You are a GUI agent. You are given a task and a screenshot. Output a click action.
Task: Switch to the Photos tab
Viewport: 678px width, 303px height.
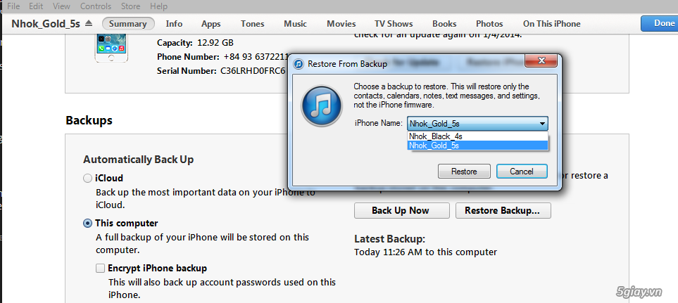pyautogui.click(x=489, y=24)
